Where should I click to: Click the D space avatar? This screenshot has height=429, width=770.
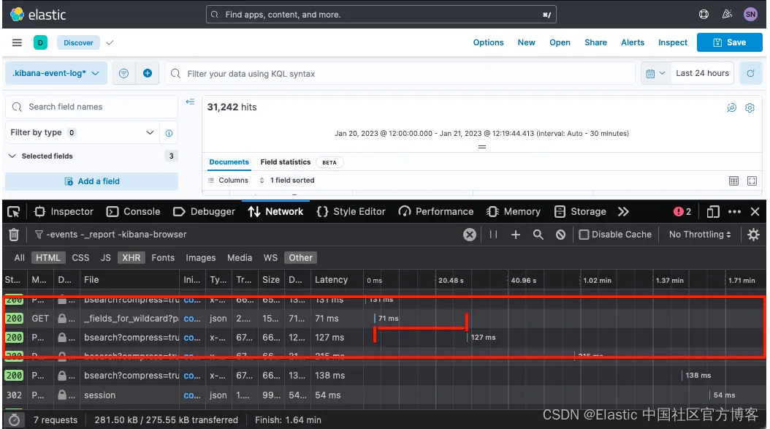point(40,42)
